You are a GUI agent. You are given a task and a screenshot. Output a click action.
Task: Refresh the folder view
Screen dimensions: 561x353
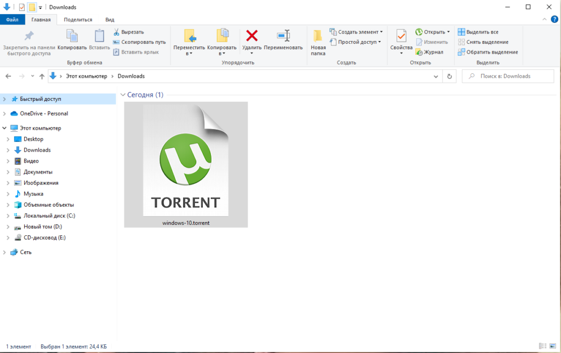pos(450,77)
